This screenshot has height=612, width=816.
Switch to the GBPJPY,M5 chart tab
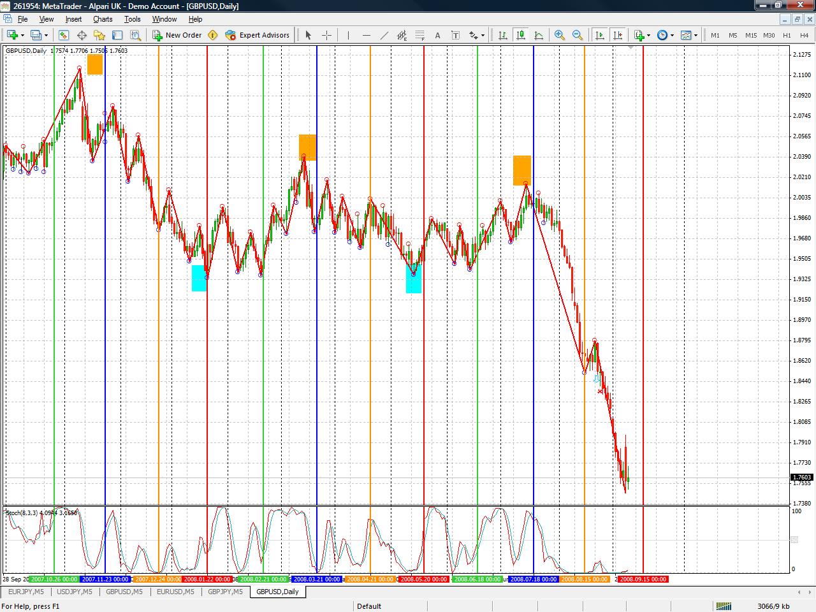225,592
